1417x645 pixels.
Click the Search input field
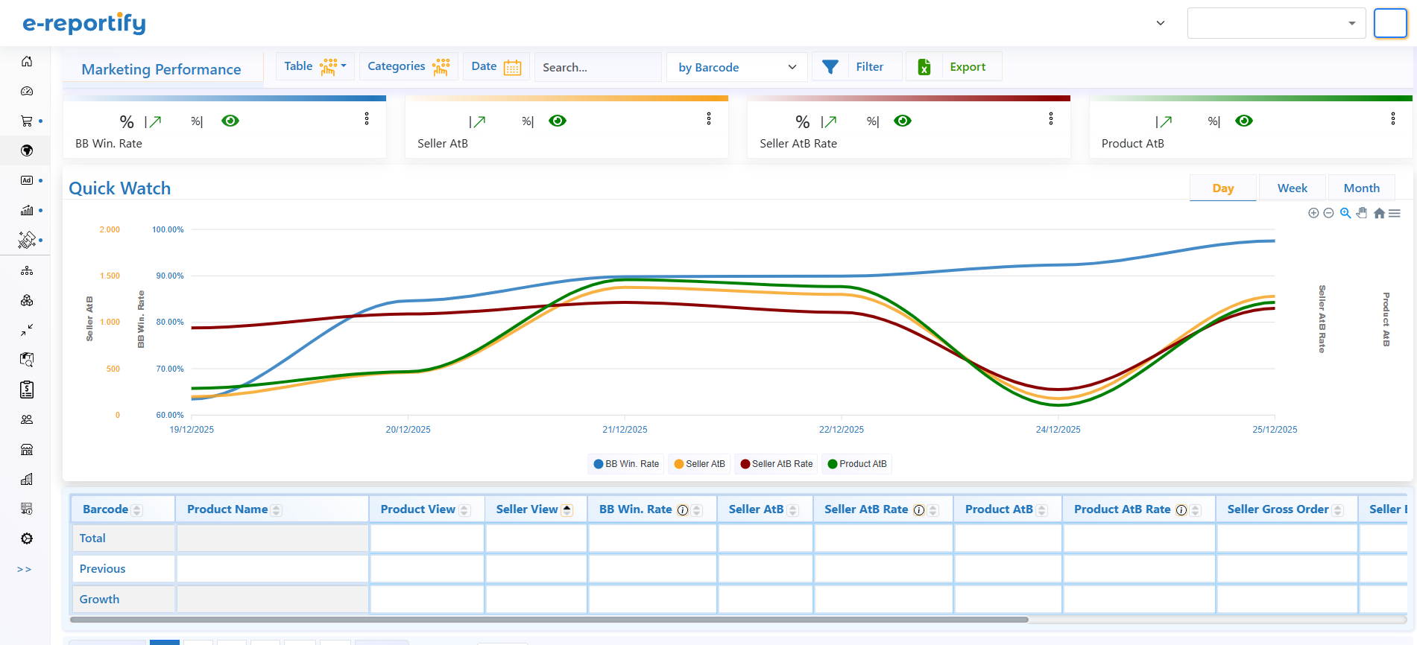tap(597, 67)
